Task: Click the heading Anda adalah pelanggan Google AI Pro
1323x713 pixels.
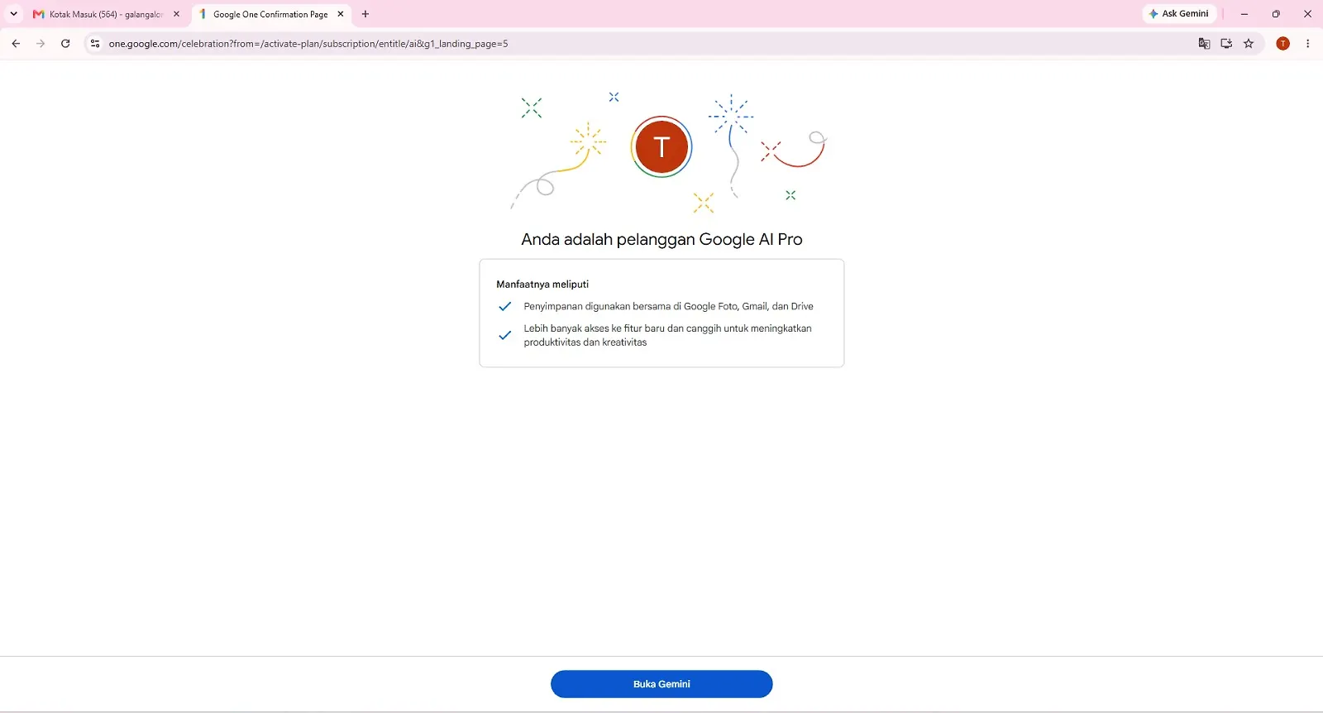Action: (x=661, y=239)
